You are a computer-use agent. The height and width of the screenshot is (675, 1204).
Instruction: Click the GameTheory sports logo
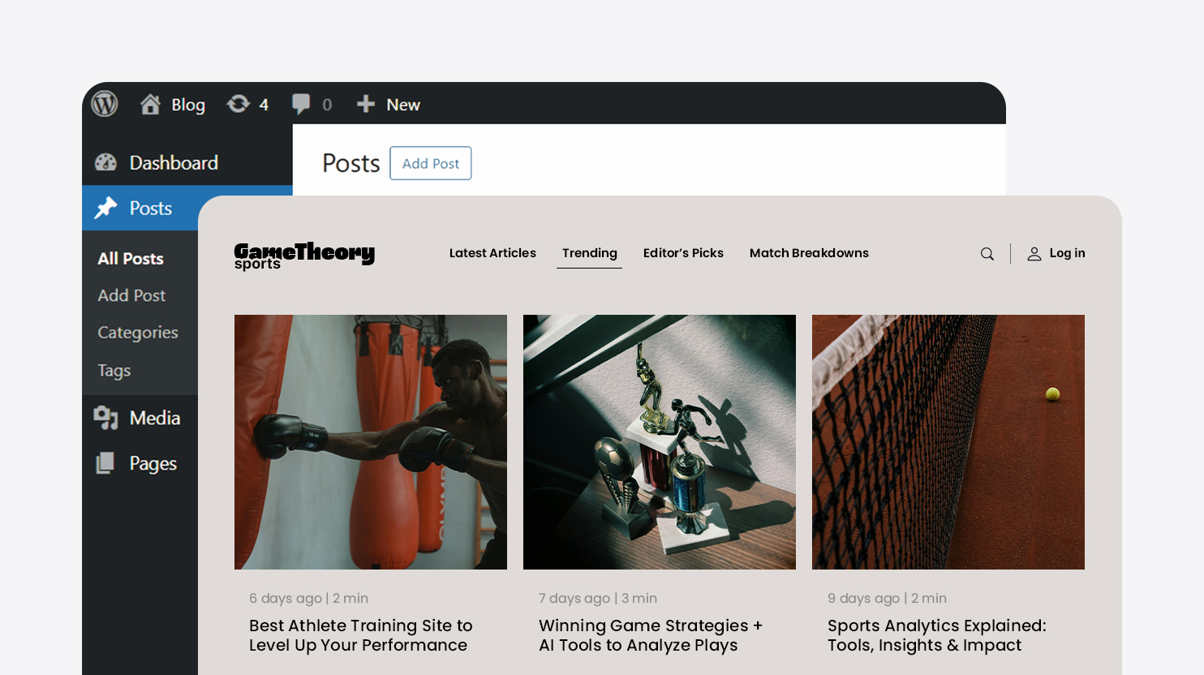[304, 256]
